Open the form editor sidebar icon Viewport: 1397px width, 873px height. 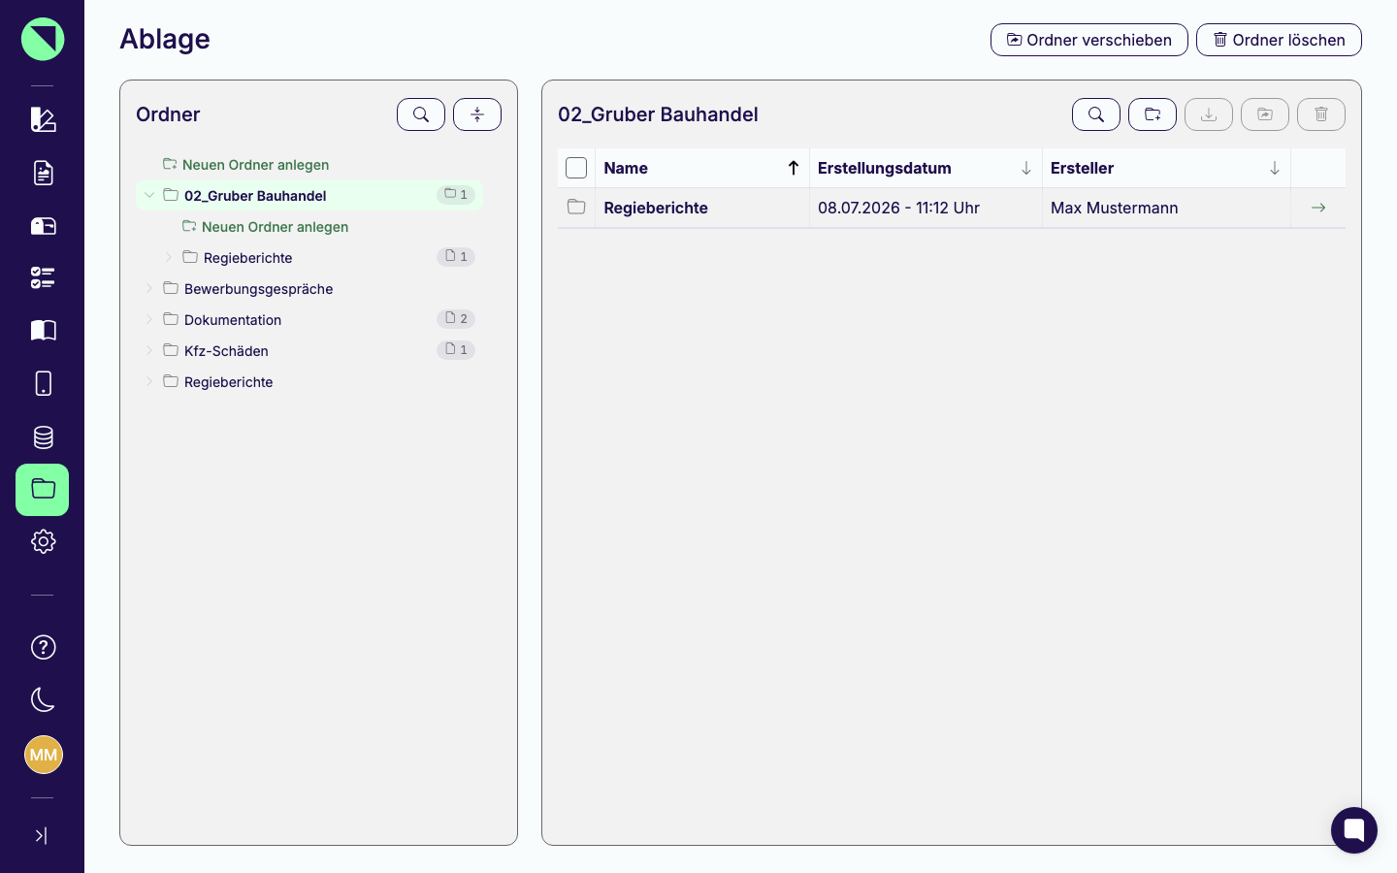pyautogui.click(x=43, y=119)
